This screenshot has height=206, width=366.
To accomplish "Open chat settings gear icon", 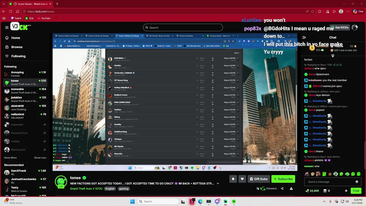I will tap(346, 191).
